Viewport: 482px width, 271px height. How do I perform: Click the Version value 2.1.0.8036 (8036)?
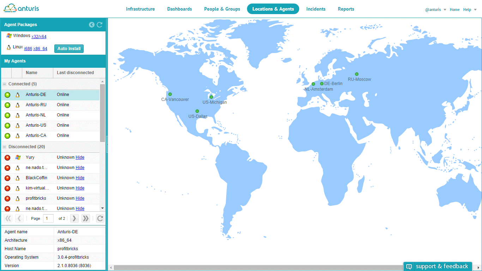click(74, 266)
